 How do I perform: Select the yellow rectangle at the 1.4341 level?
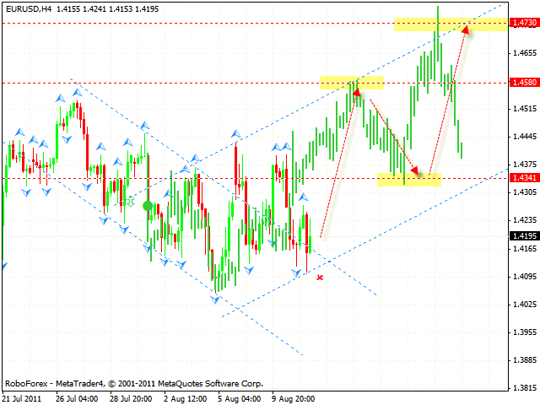409,180
